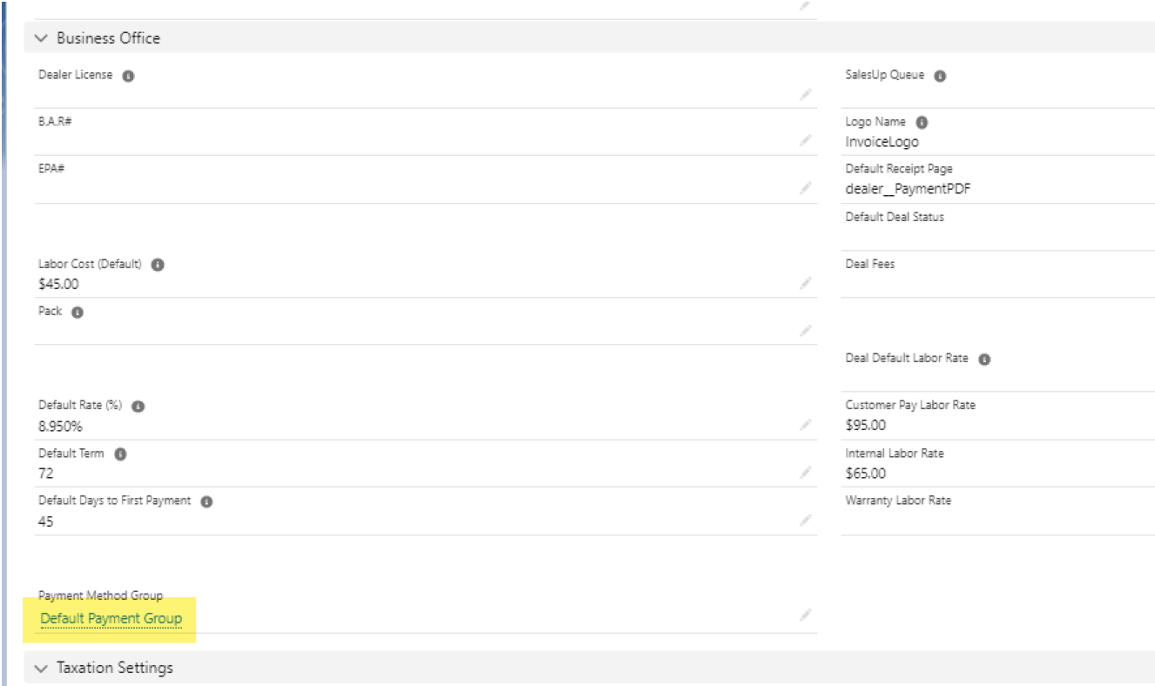Click the first payment days value 45

46,521
